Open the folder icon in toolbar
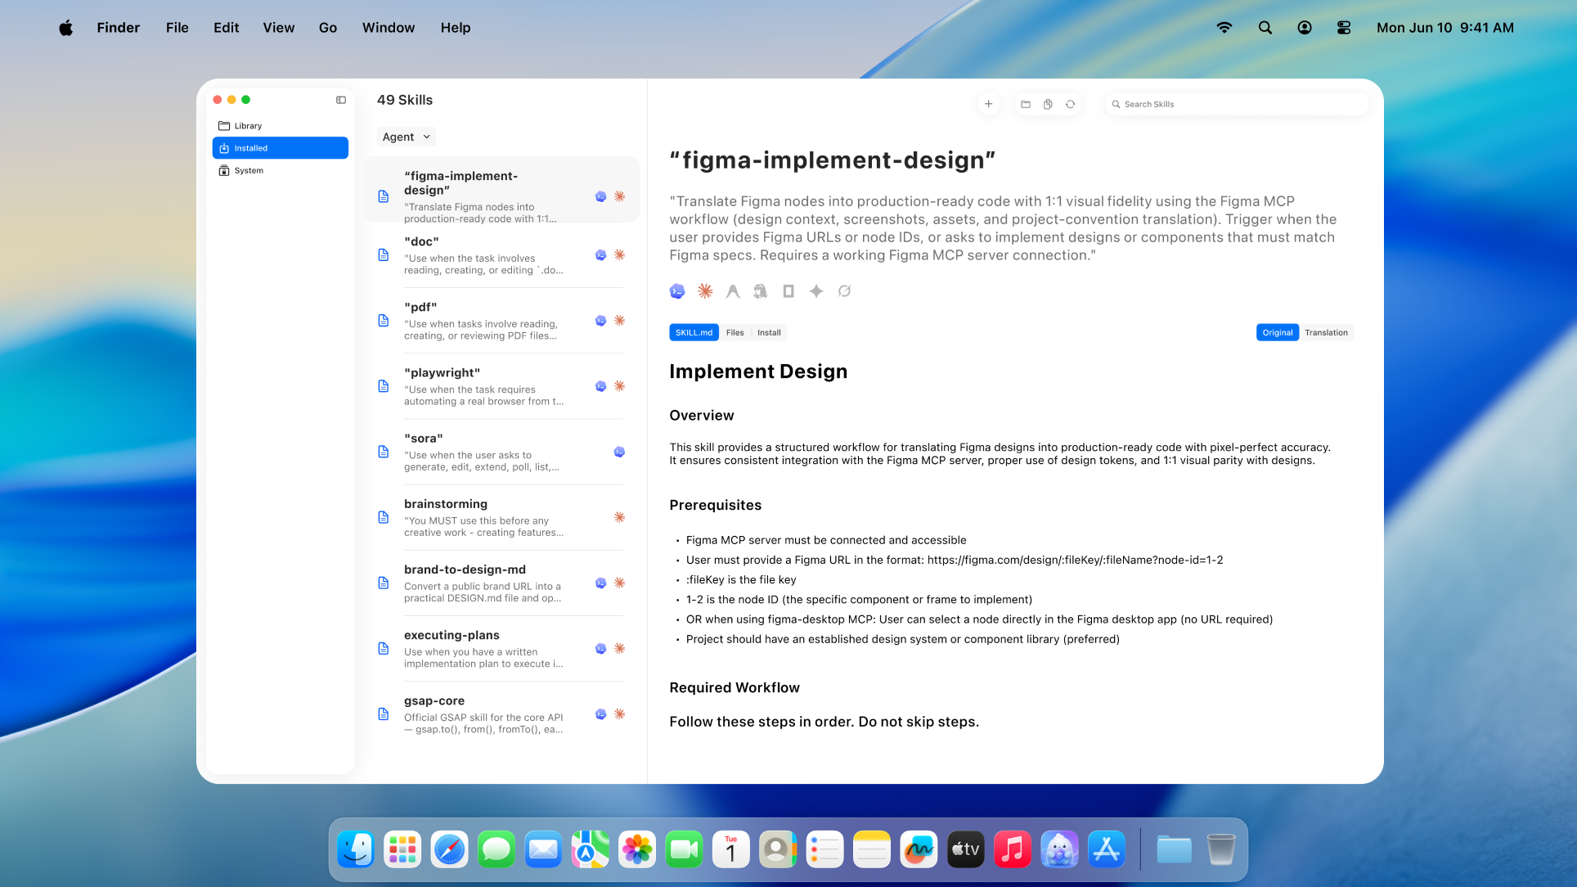The height and width of the screenshot is (887, 1577). (x=1026, y=104)
